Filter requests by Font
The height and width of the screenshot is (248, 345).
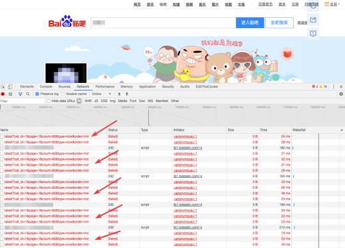tap(133, 101)
